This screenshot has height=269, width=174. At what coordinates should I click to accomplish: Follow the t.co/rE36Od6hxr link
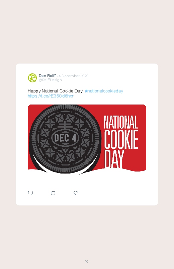pyautogui.click(x=51, y=96)
